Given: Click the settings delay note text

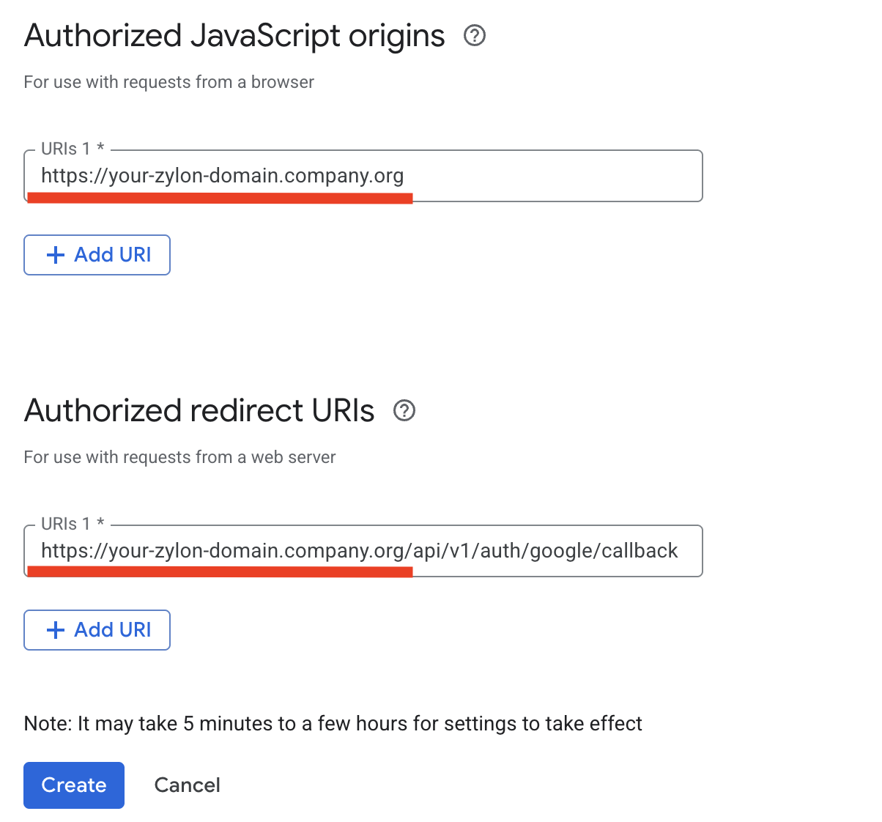Looking at the screenshot, I should (333, 723).
